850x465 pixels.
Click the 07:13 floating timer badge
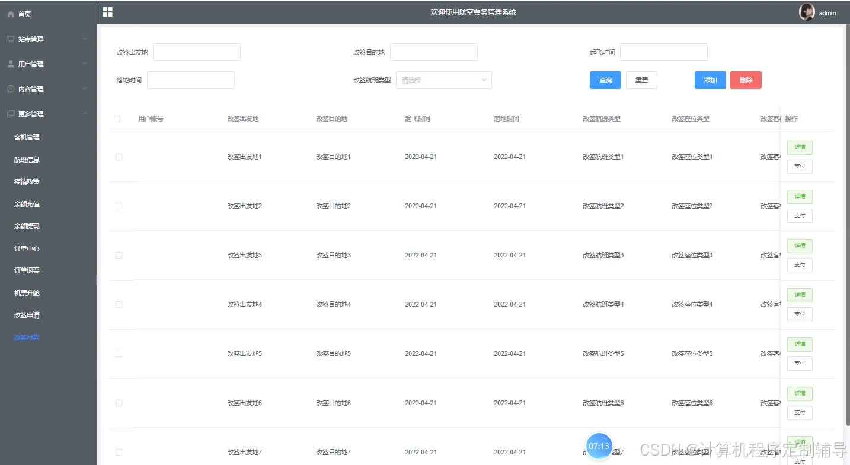(x=599, y=446)
